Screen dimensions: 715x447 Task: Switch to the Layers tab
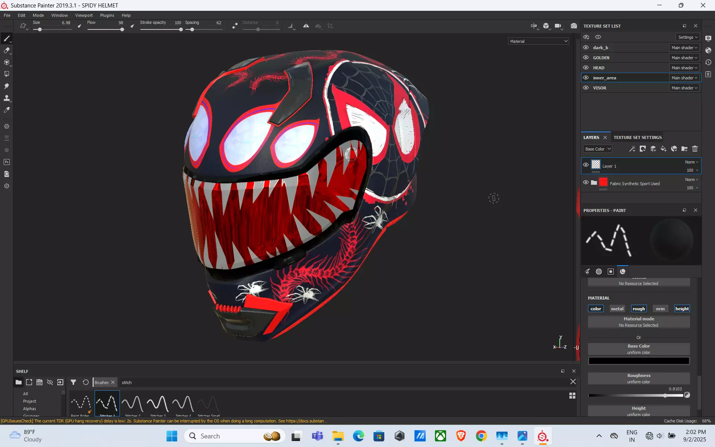click(591, 137)
